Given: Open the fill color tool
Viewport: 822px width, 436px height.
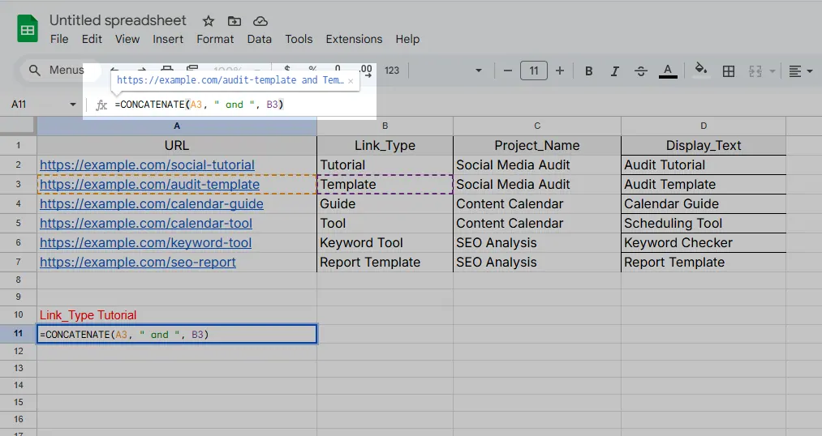Looking at the screenshot, I should [701, 71].
